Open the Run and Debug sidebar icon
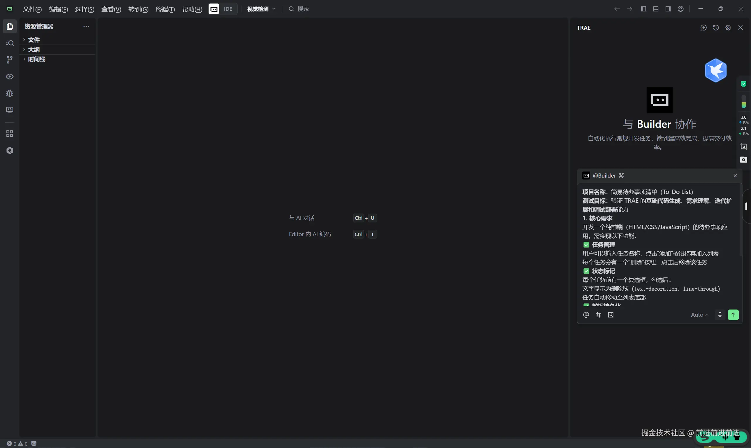 [x=10, y=93]
